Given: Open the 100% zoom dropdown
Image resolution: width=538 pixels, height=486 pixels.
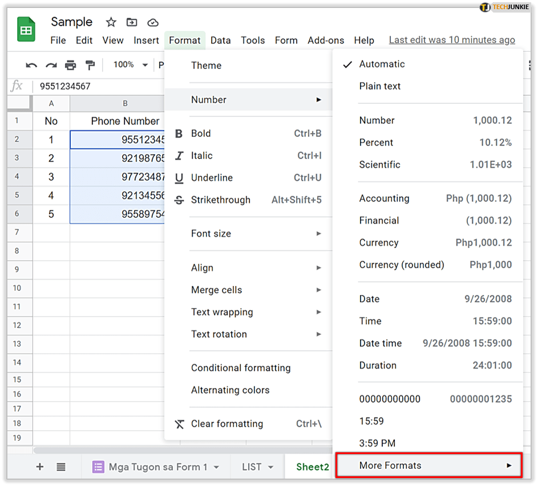Looking at the screenshot, I should coord(130,65).
